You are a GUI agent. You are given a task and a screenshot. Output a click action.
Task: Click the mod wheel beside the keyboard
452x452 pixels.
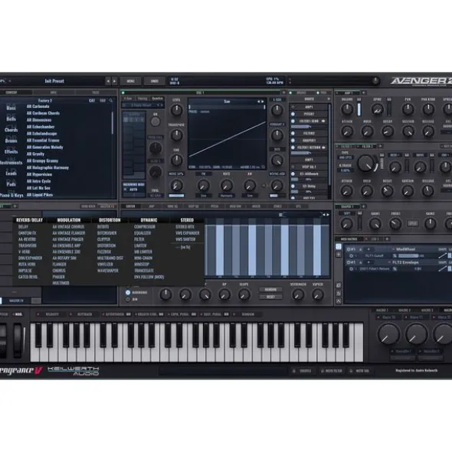(x=18, y=340)
